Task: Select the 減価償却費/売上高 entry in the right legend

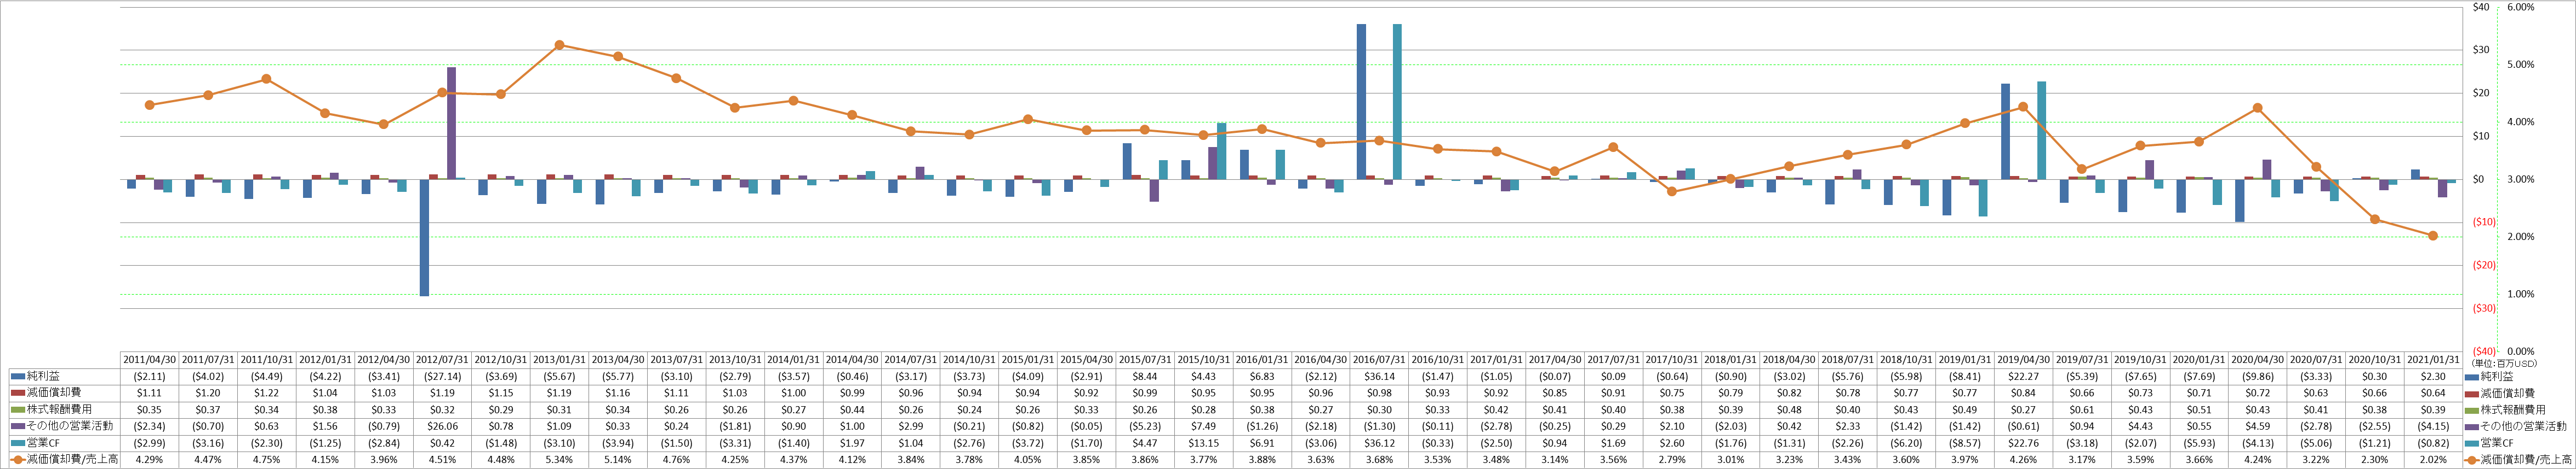Action: click(x=2518, y=460)
